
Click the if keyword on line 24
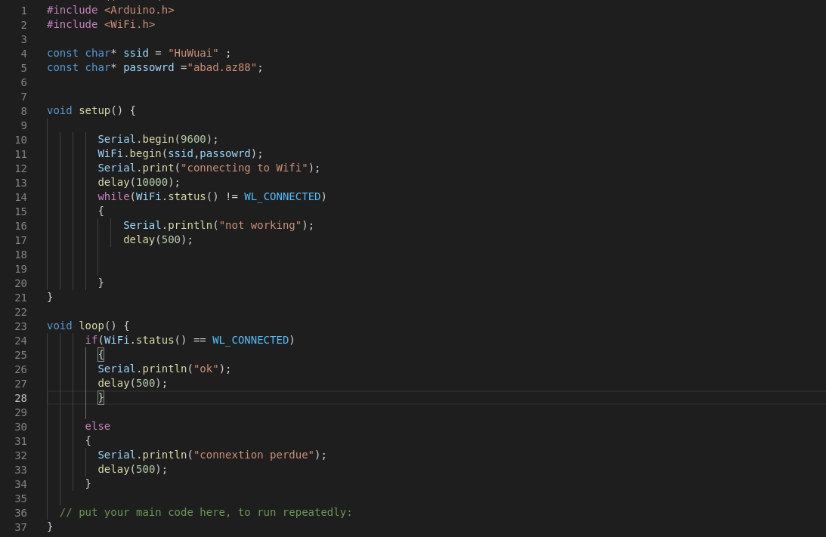click(x=91, y=340)
